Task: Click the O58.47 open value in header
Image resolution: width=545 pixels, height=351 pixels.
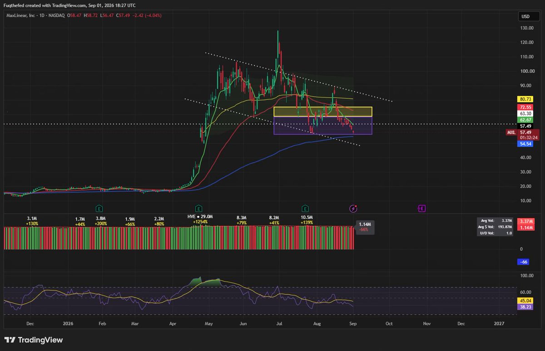Action: [x=74, y=15]
